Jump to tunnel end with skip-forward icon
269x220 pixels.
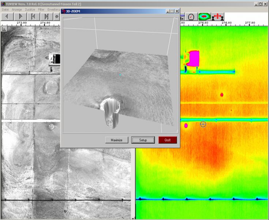point(46,16)
